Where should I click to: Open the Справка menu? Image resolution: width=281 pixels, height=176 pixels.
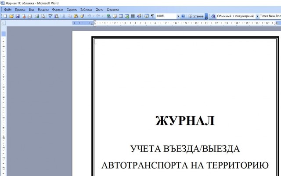(113, 10)
